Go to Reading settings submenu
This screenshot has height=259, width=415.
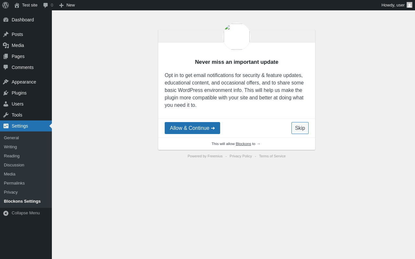12,156
